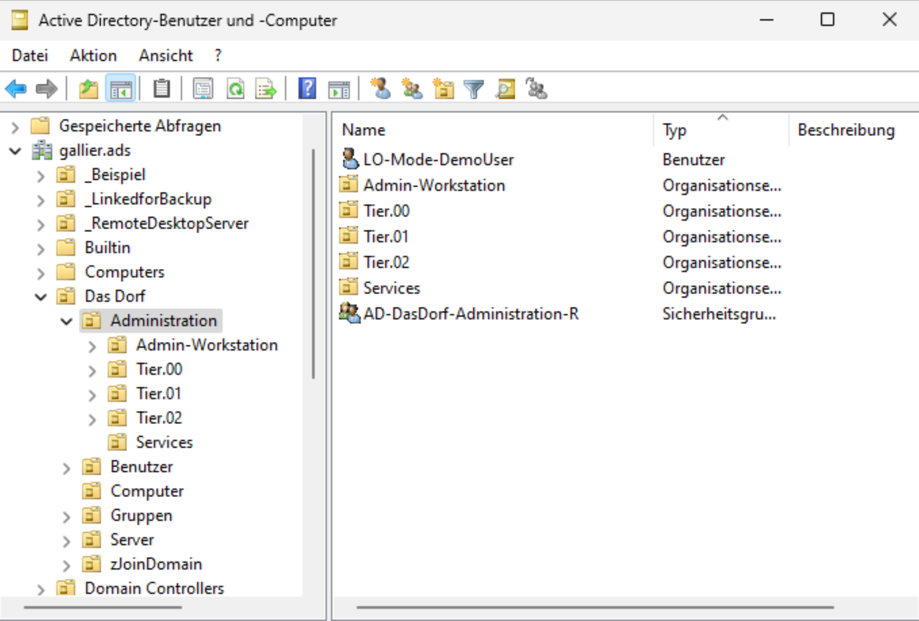The height and width of the screenshot is (621, 919).
Task: Collapse the Das Dorf node
Action: pyautogui.click(x=41, y=297)
